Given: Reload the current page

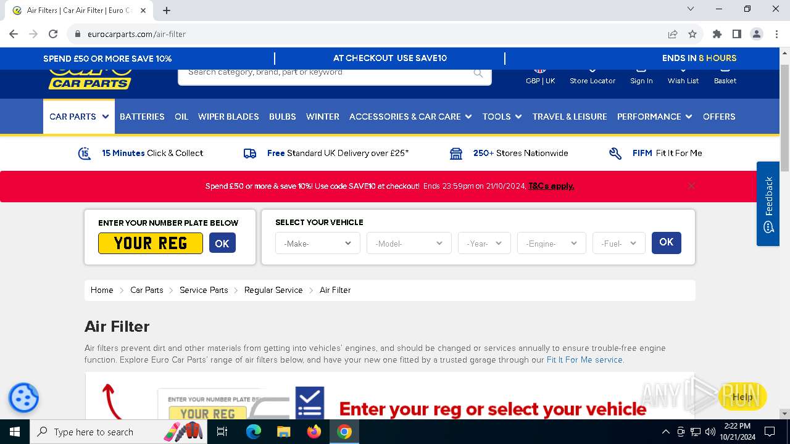Looking at the screenshot, I should (53, 34).
